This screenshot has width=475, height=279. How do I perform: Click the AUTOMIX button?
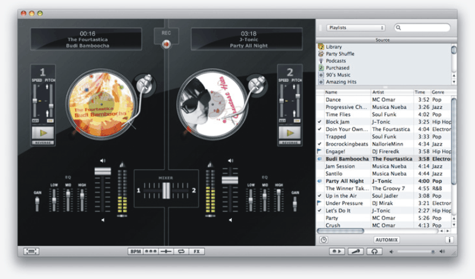387,240
